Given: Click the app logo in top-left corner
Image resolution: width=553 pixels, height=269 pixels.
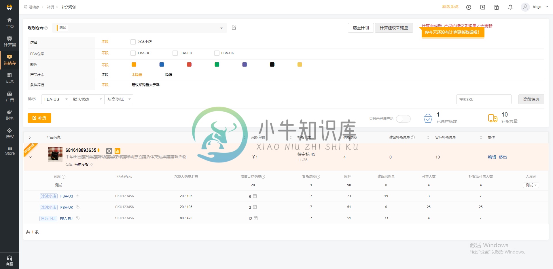Looking at the screenshot, I should pos(10,7).
